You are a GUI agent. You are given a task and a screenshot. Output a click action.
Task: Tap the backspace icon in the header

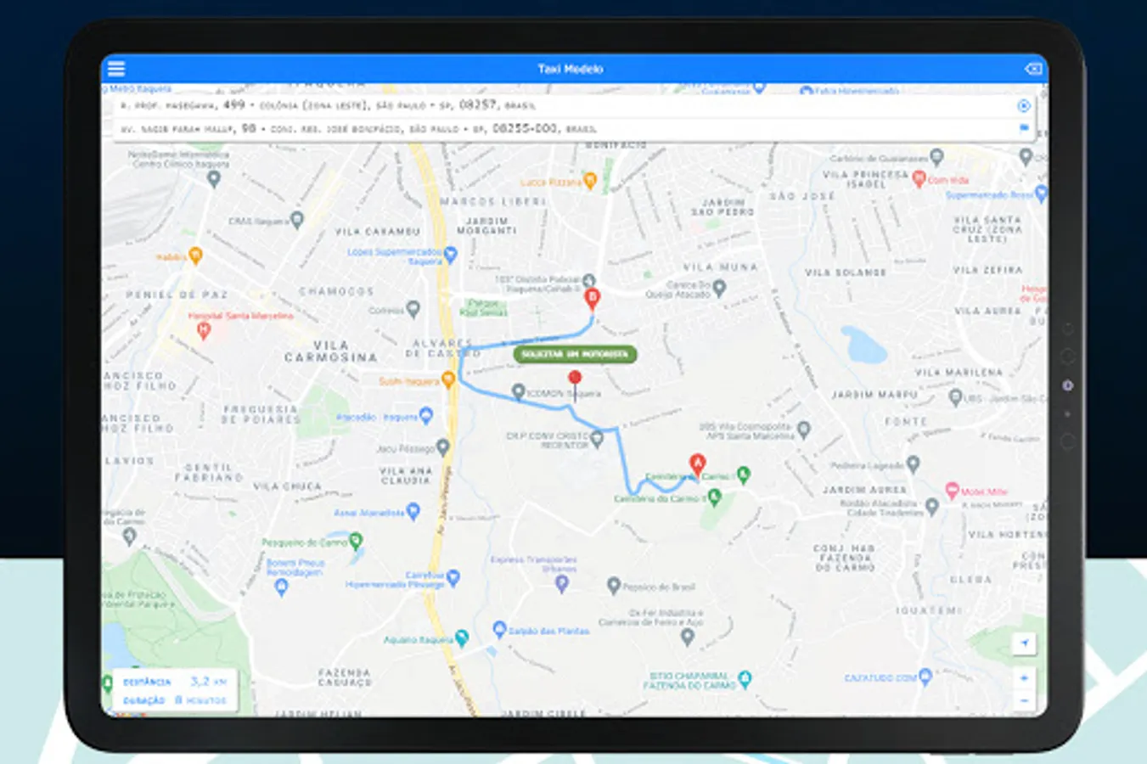tap(1033, 69)
